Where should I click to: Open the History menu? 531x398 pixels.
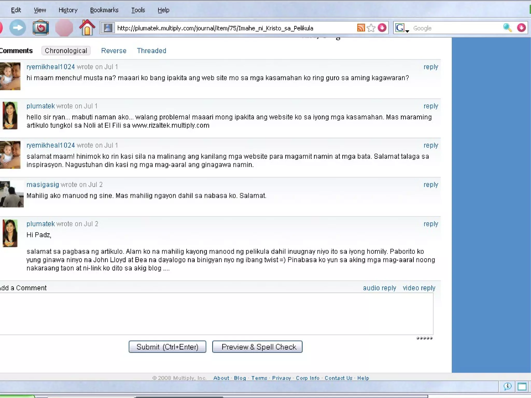68,10
